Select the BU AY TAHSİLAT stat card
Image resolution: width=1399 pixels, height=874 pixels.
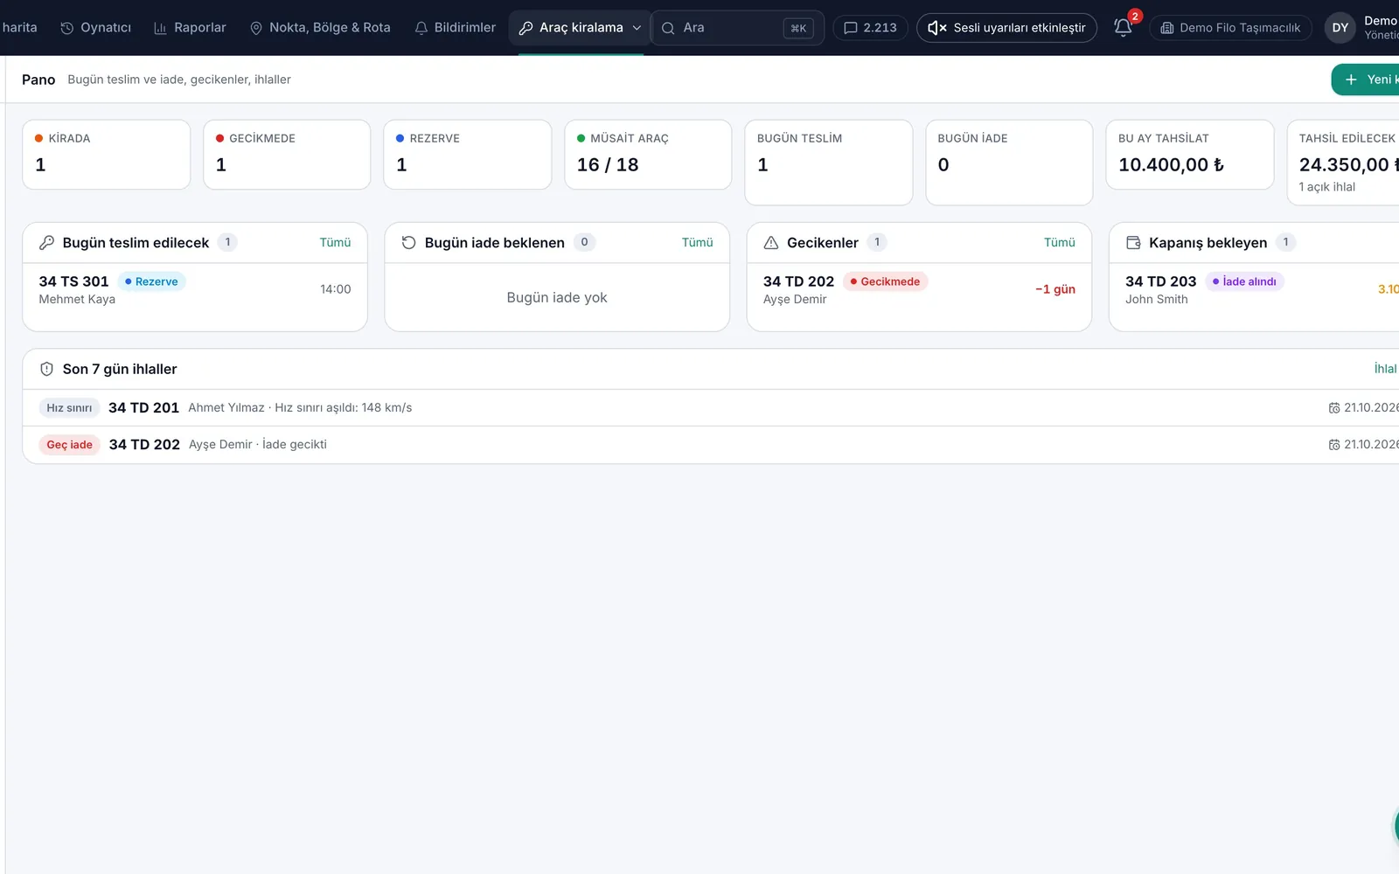click(1190, 155)
